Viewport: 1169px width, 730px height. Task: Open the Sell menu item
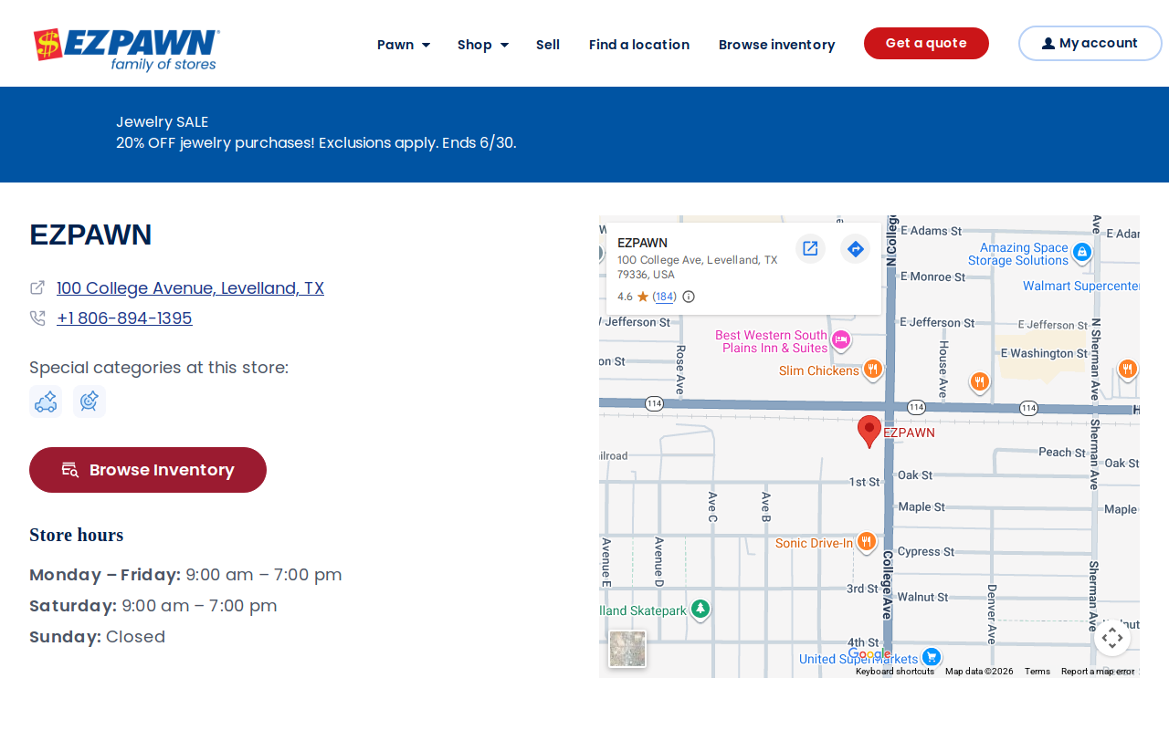click(x=548, y=45)
